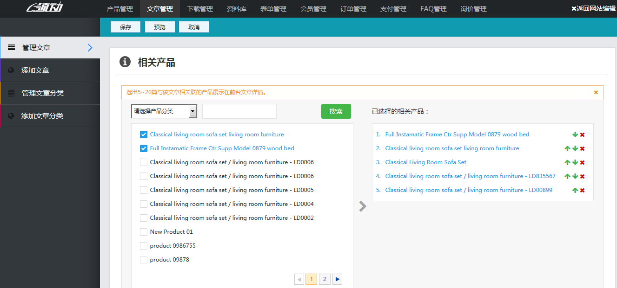Click the green 搜索 search button
The image size is (617, 288).
pos(336,111)
